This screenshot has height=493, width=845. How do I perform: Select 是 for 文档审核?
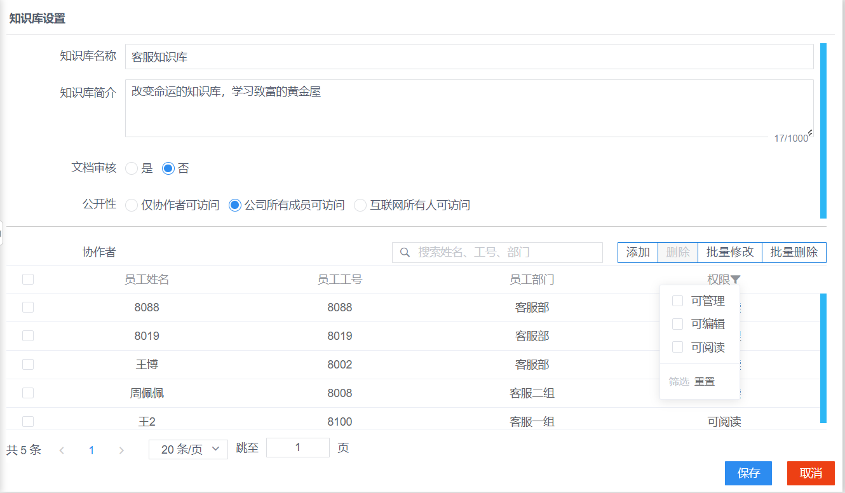(132, 168)
